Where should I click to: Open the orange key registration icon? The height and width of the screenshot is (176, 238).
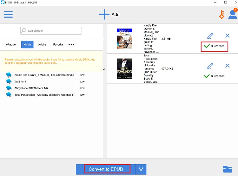pyautogui.click(x=222, y=14)
